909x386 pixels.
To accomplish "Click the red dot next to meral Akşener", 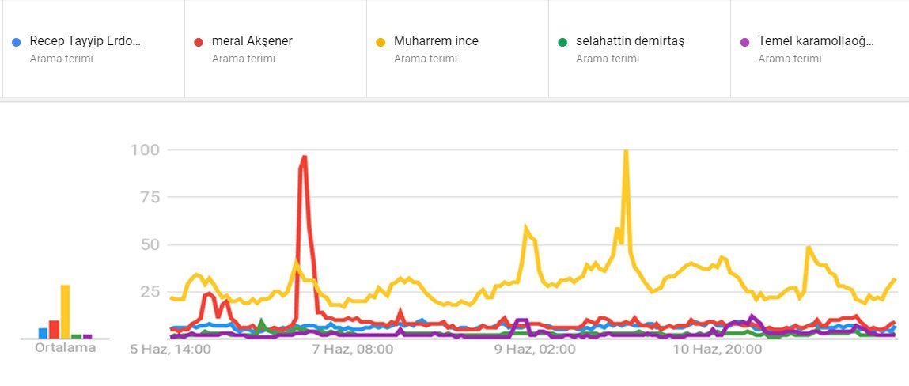I will tap(199, 42).
